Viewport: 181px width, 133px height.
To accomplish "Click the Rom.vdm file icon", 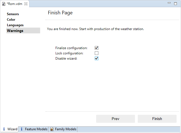I will [4, 4].
